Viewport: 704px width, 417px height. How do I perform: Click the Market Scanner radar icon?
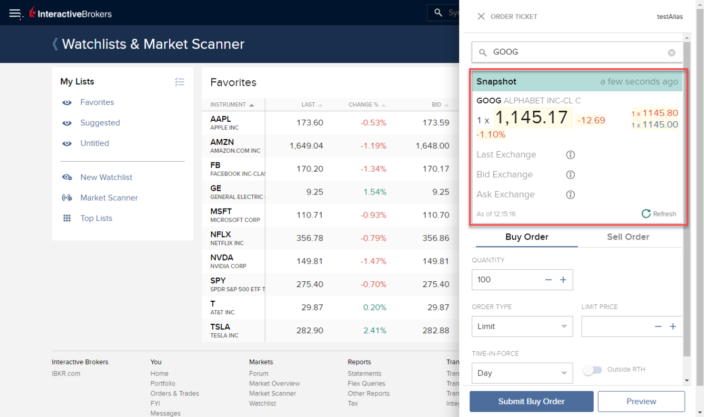coord(67,198)
